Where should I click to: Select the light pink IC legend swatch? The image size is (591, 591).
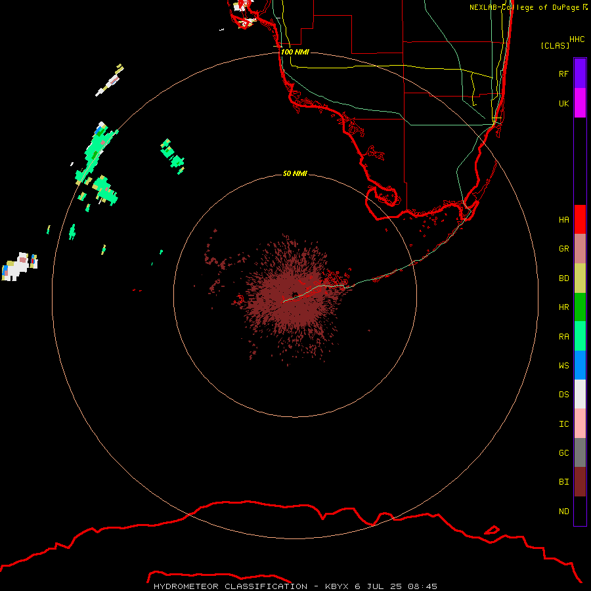coord(580,424)
